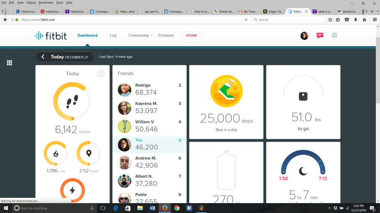
Task: Open the Fitbit messages notification icon
Action: 320,35
